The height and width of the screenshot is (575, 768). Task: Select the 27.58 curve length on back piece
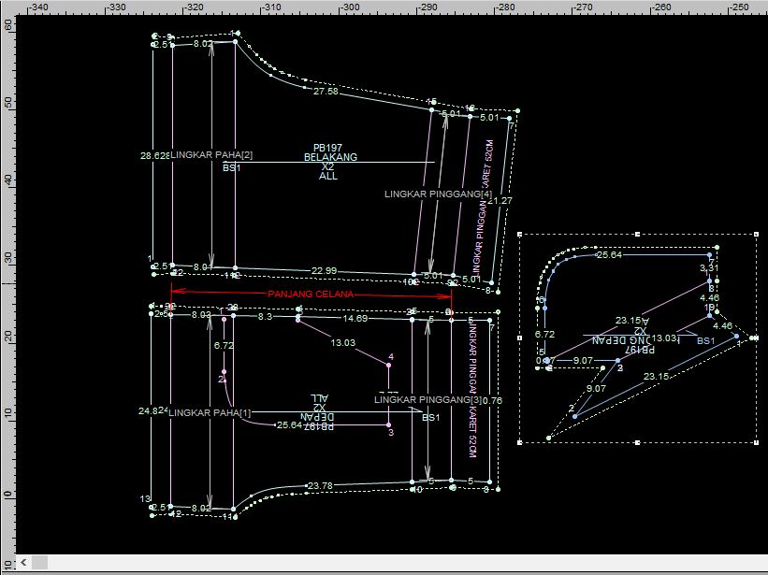pos(326,92)
